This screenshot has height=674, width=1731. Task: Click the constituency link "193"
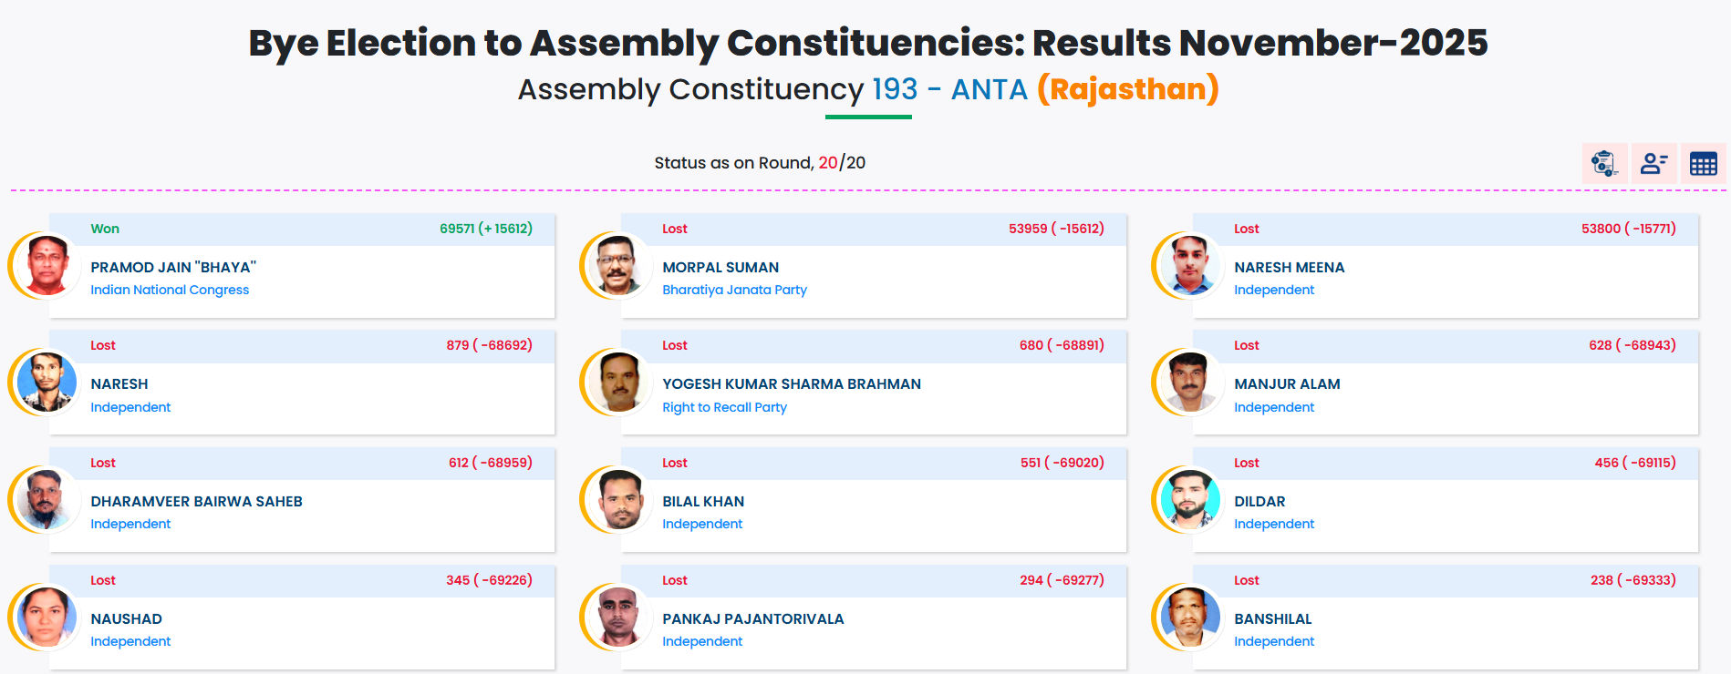point(897,89)
